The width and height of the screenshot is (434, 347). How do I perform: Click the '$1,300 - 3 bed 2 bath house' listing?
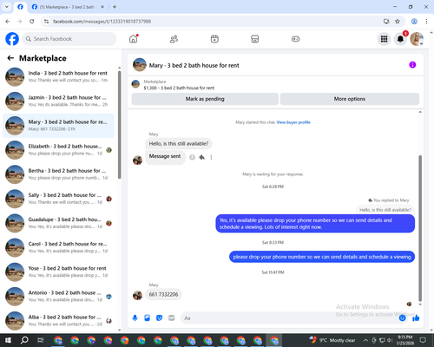pos(179,88)
